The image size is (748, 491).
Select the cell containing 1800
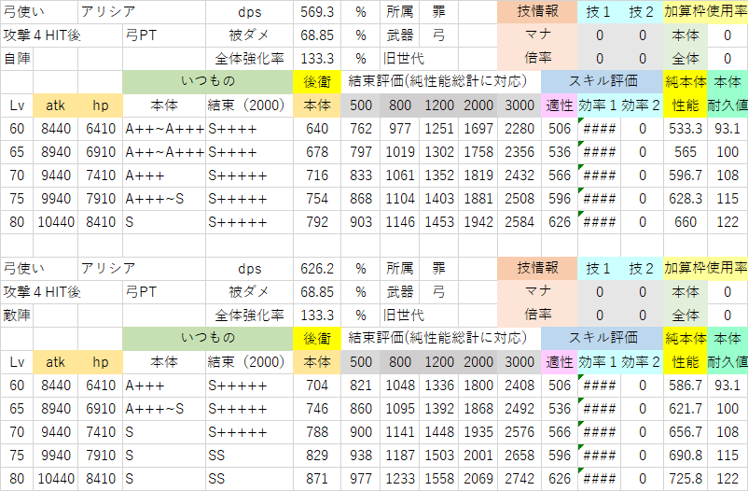tap(478, 386)
